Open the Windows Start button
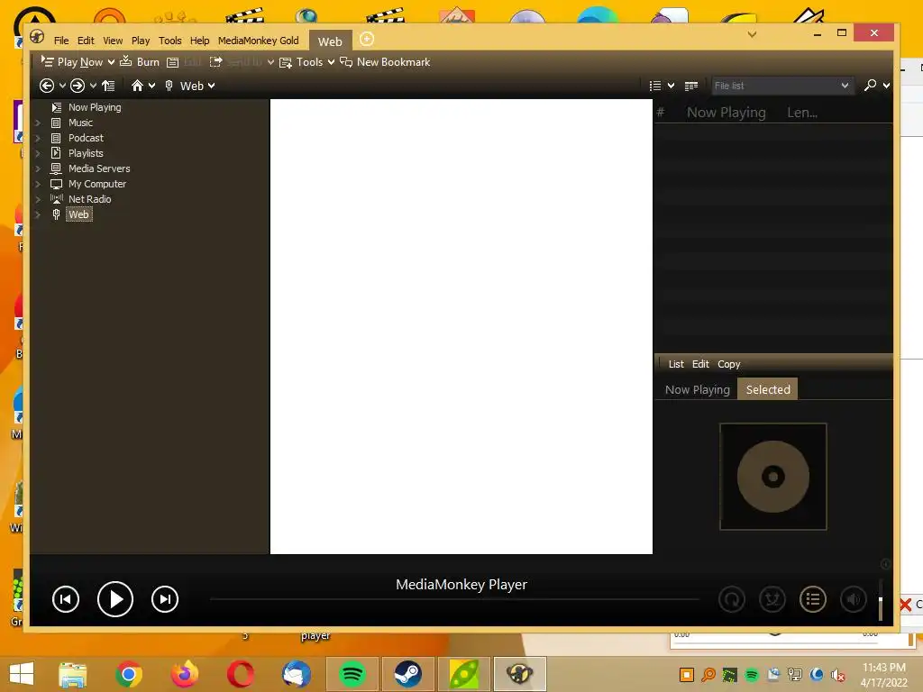923x692 pixels. [22, 674]
